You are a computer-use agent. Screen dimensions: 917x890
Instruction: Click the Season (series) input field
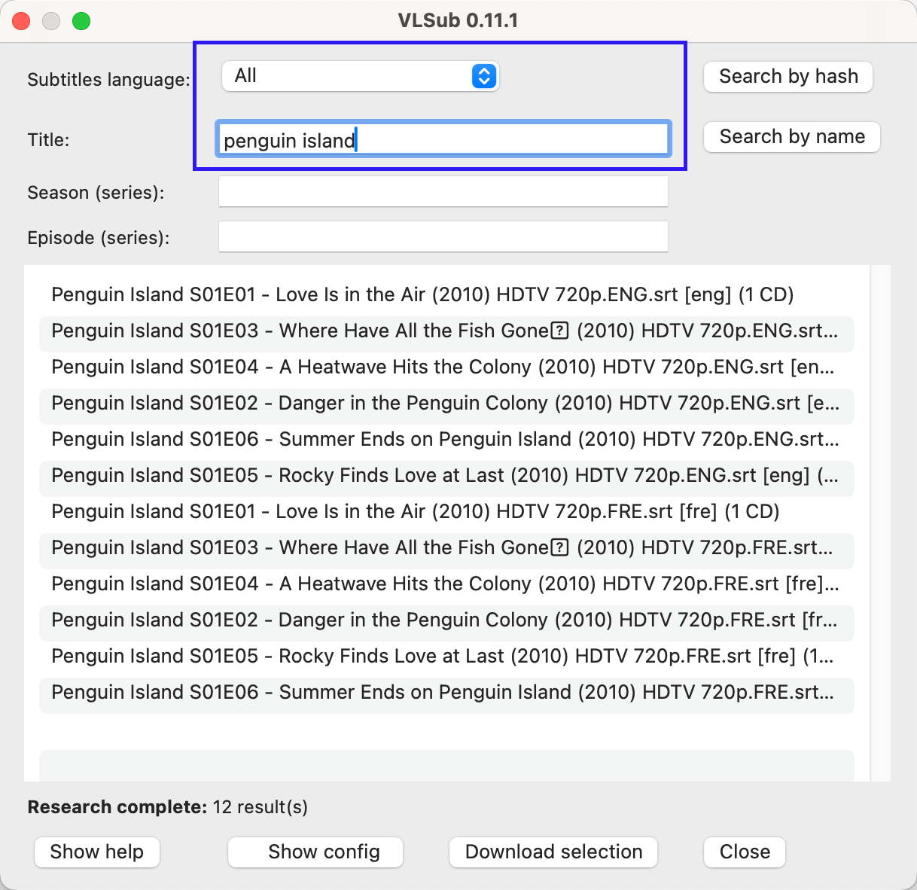(443, 191)
